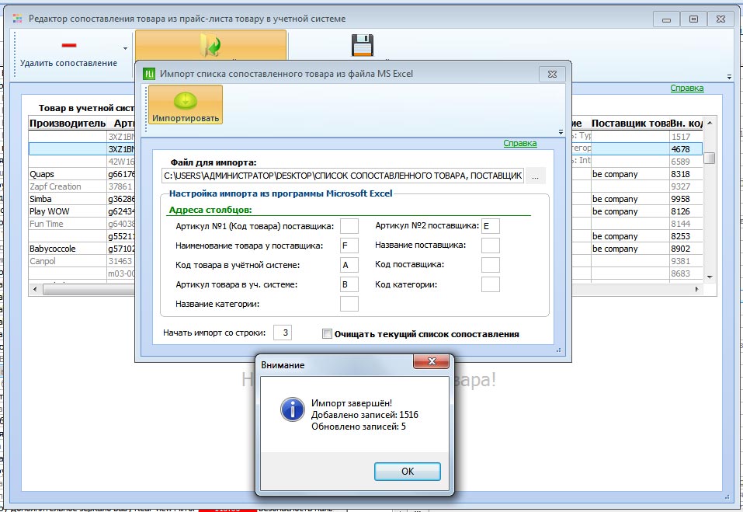Open Справка link in the main editor window
The height and width of the screenshot is (512, 743).
pos(686,88)
